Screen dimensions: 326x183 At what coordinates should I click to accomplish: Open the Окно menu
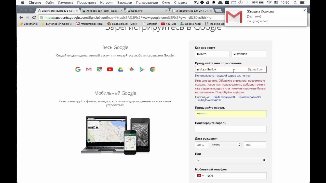pos(166,3)
